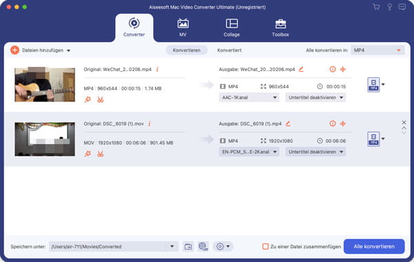Open the EN-PCM_S...E-2Kanal audio dropdown
414x262 pixels.
point(249,152)
